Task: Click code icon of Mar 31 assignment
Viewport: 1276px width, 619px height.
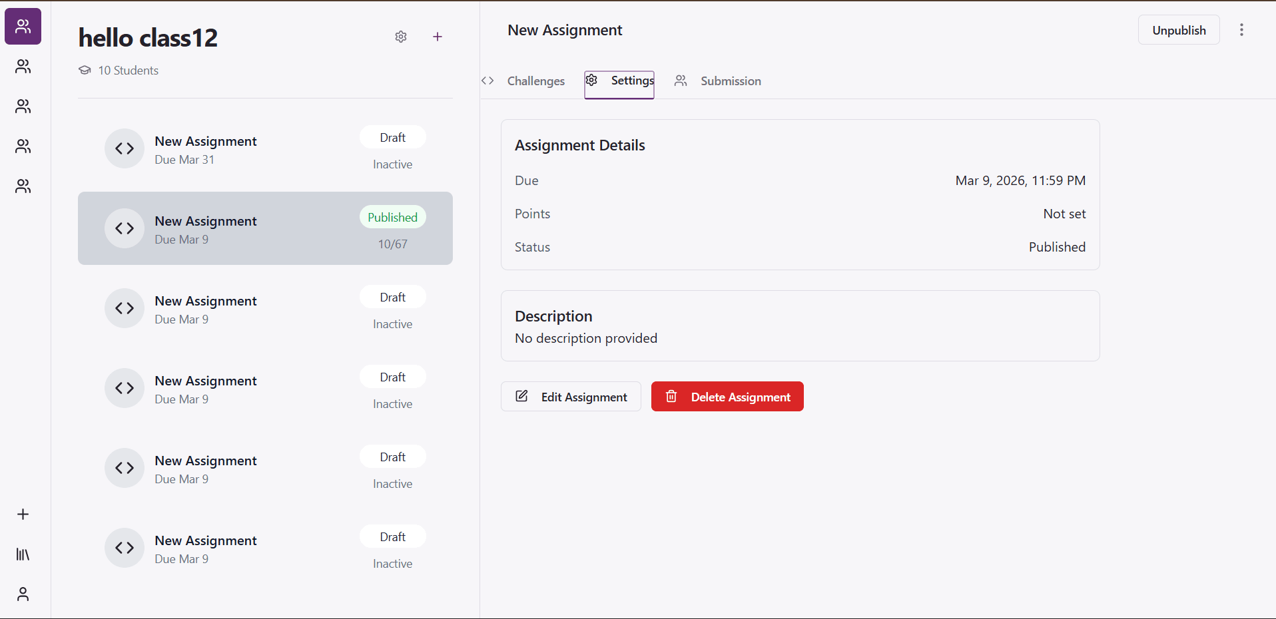Action: (x=125, y=148)
